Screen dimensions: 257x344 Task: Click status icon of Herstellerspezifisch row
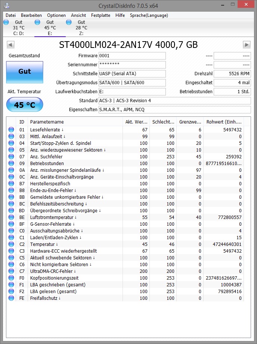11,184
